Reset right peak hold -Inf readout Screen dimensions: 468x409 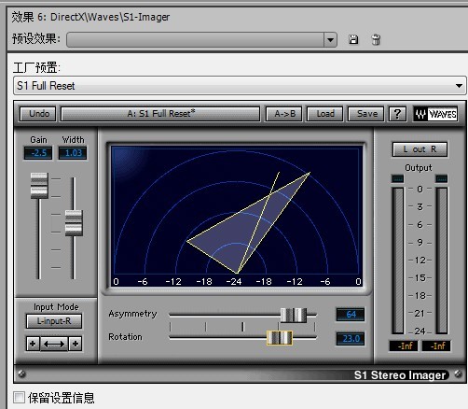[436, 346]
